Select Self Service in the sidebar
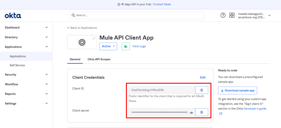 (x=17, y=65)
